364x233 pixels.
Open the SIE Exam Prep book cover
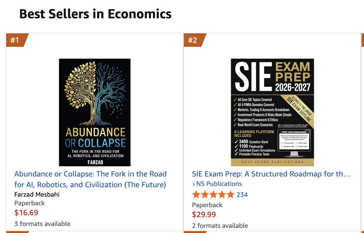tap(272, 112)
